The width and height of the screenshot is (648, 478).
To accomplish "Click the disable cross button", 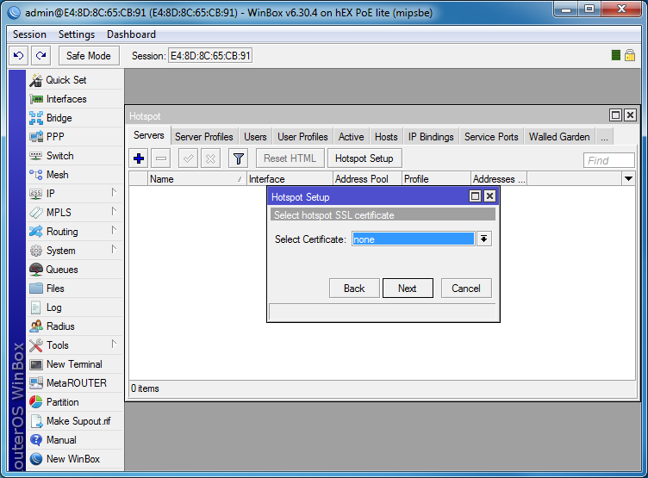I will [x=210, y=158].
